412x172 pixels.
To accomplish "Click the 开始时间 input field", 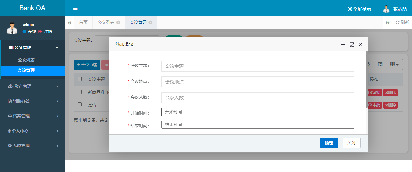I will [x=258, y=112].
